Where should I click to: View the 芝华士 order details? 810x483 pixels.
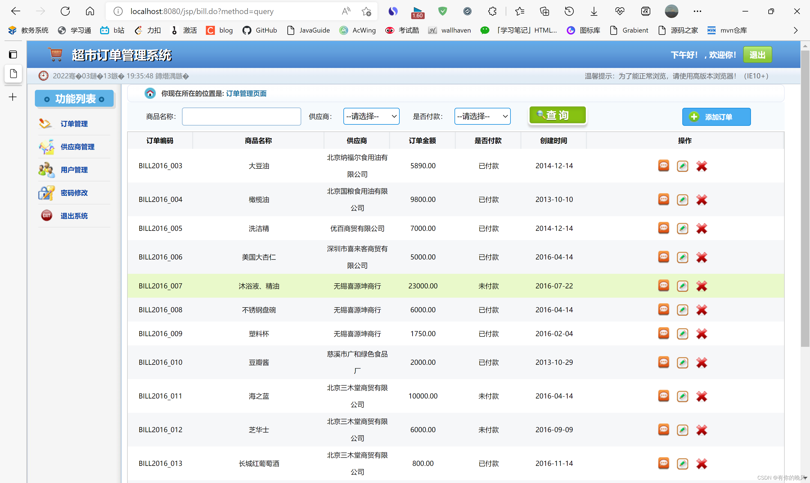coord(663,430)
